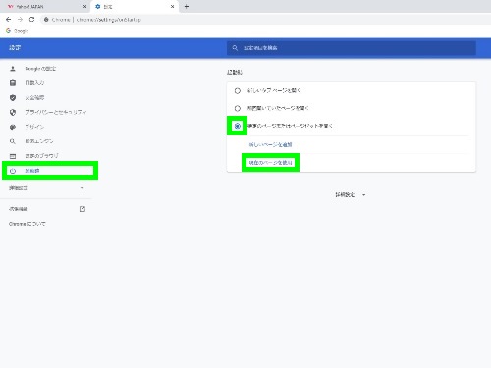Viewport: 491px width, 368px height.
Task: Select 新しいタブページを開く radio button
Action: (238, 91)
